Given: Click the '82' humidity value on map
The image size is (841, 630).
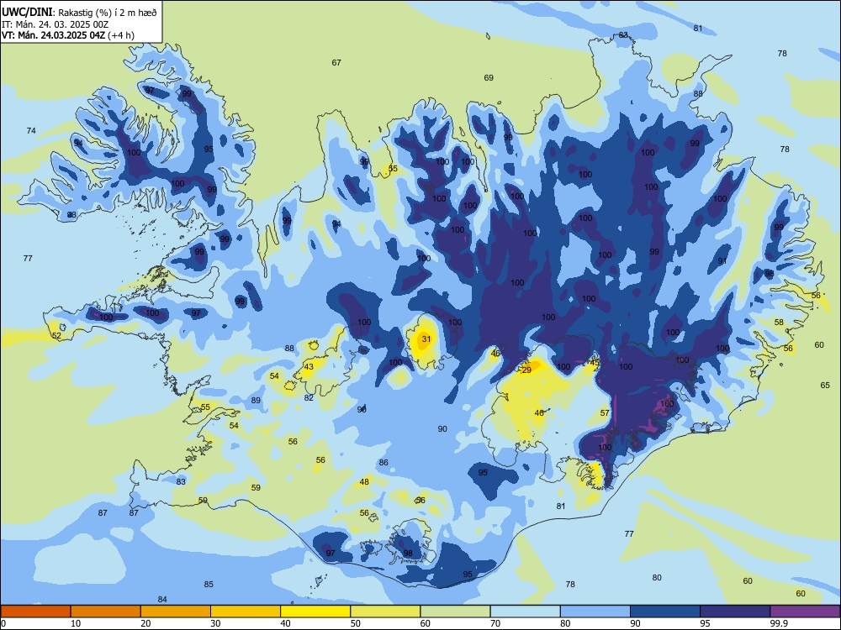Looking at the screenshot, I should click(309, 397).
